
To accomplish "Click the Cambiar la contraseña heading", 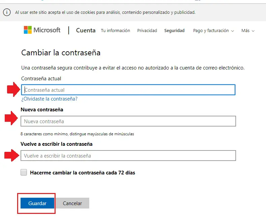I will click(x=61, y=53).
